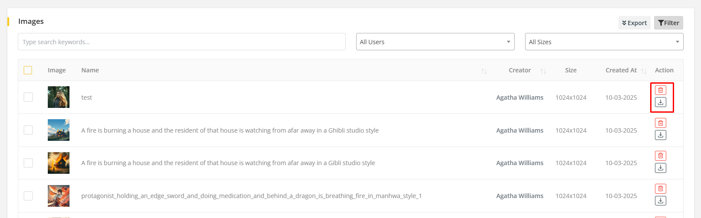This screenshot has width=701, height=218.
Task: Delete the 'test' image row
Action: tap(660, 90)
